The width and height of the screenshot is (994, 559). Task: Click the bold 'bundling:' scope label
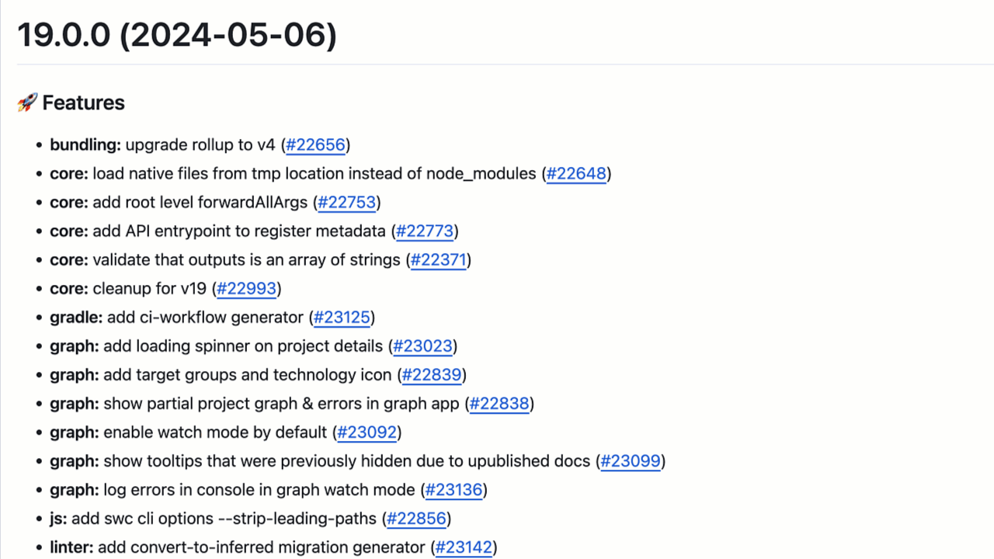[x=85, y=145]
